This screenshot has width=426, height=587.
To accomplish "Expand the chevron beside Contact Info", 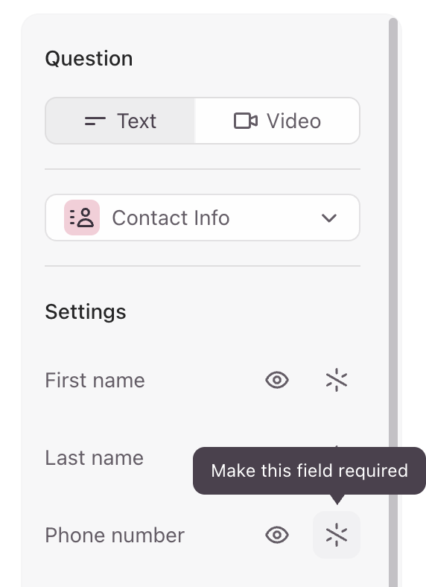I will (x=329, y=218).
